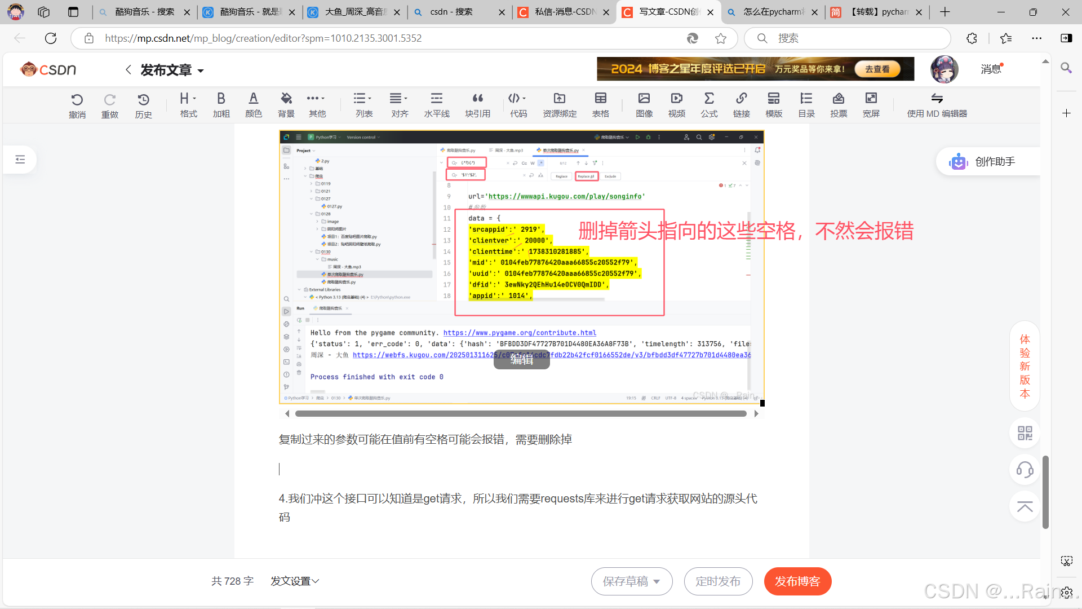Screen dimensions: 1082x609
Task: Expand 发文设置 options
Action: tap(295, 581)
